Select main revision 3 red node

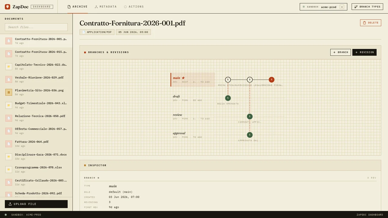pos(272,80)
